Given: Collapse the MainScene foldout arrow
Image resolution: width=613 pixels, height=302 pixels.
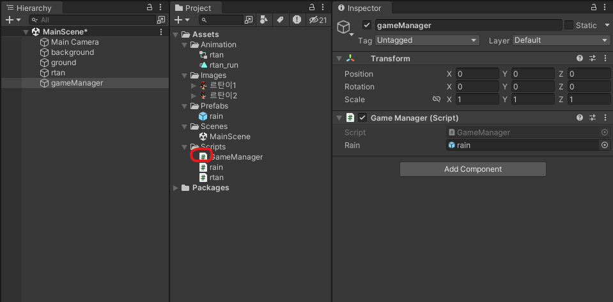Looking at the screenshot, I should (26, 32).
